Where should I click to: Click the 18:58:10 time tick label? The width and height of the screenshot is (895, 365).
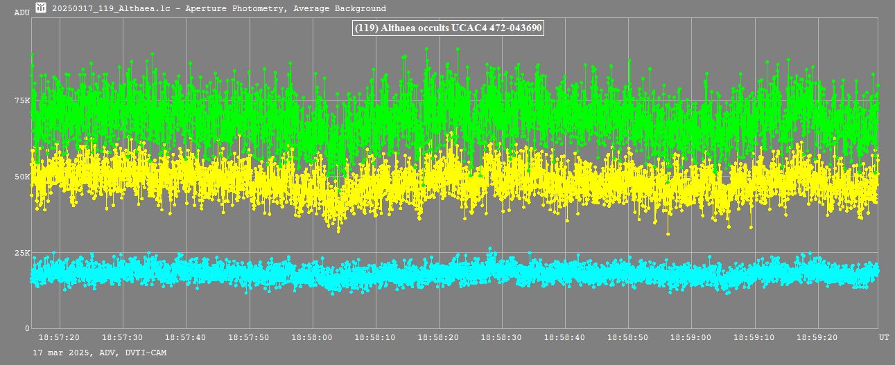click(x=376, y=337)
